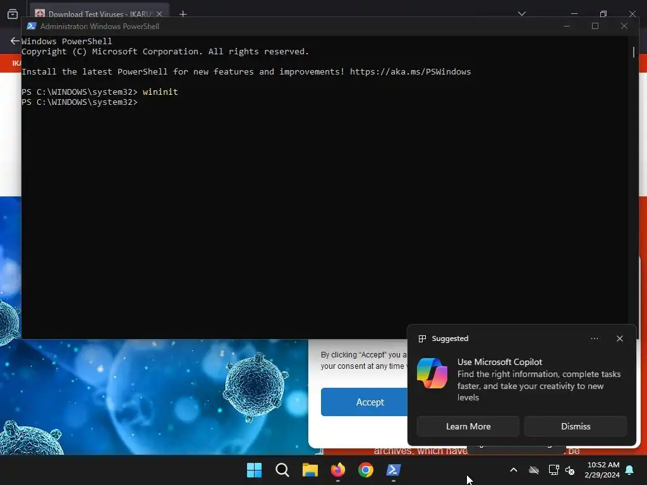Open network status tray icon
This screenshot has width=647, height=485.
[x=553, y=470]
